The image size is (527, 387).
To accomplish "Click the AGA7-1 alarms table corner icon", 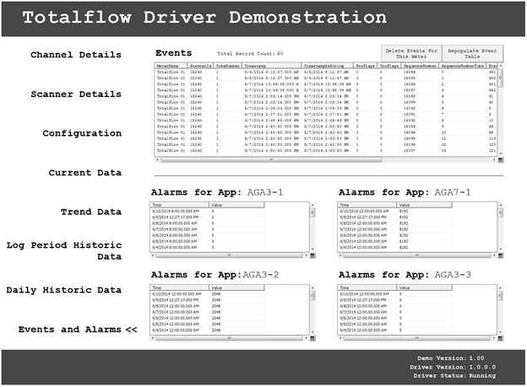I will point(500,255).
